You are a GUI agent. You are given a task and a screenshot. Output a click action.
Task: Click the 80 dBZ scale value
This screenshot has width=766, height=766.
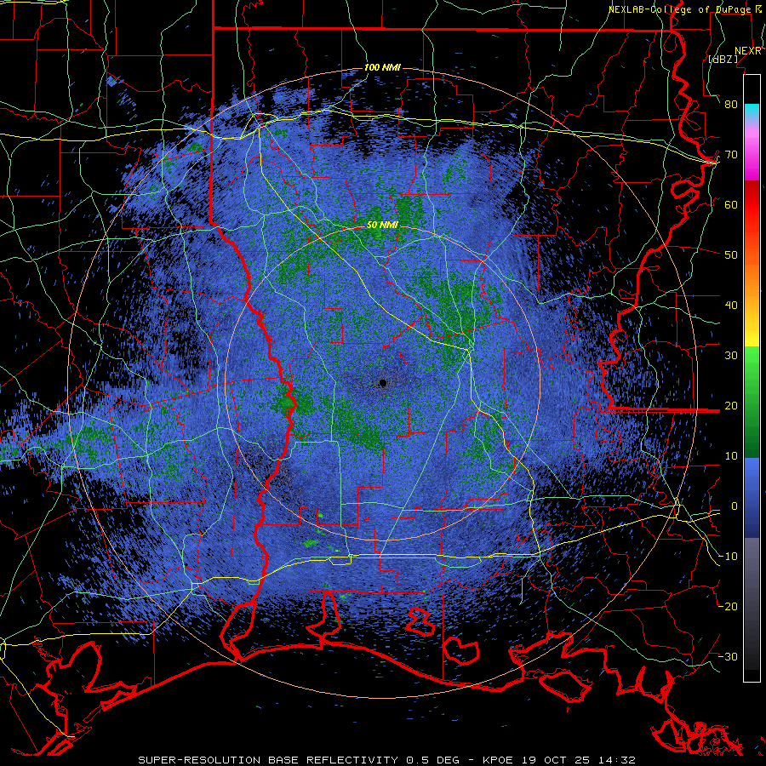coord(731,105)
